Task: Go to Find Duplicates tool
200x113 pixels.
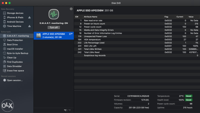Action: coord(15,62)
